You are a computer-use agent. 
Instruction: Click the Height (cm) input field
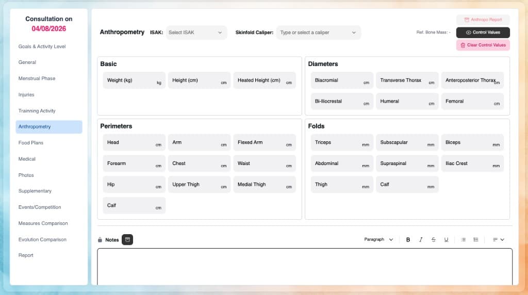200,80
